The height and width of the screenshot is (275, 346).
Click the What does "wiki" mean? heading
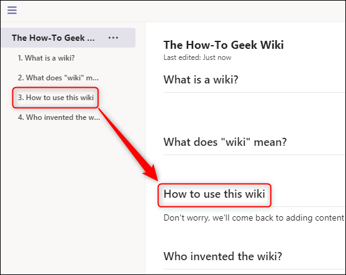(x=225, y=142)
